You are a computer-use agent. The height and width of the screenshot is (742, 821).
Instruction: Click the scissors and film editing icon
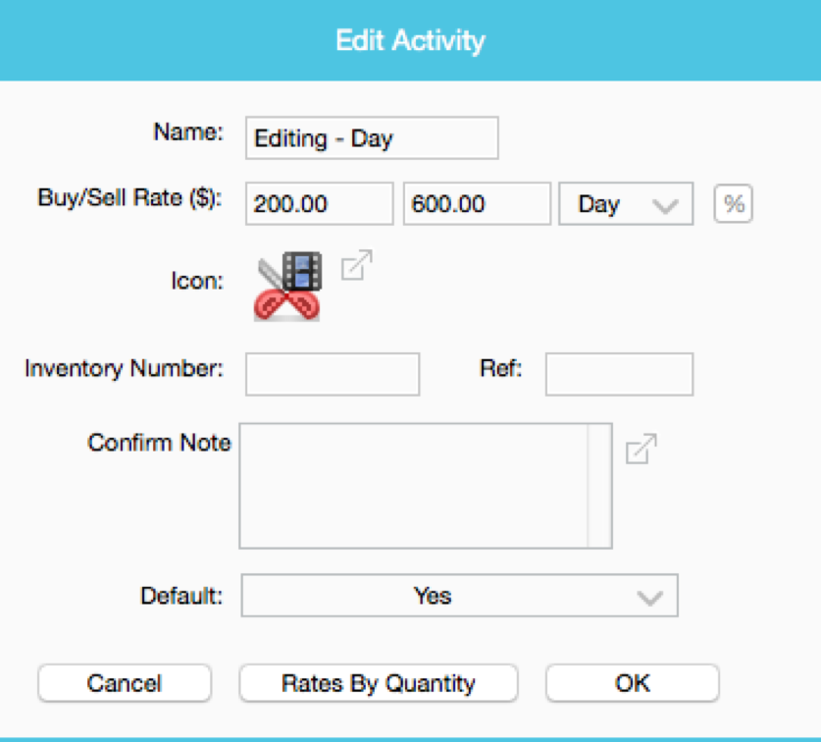click(287, 287)
